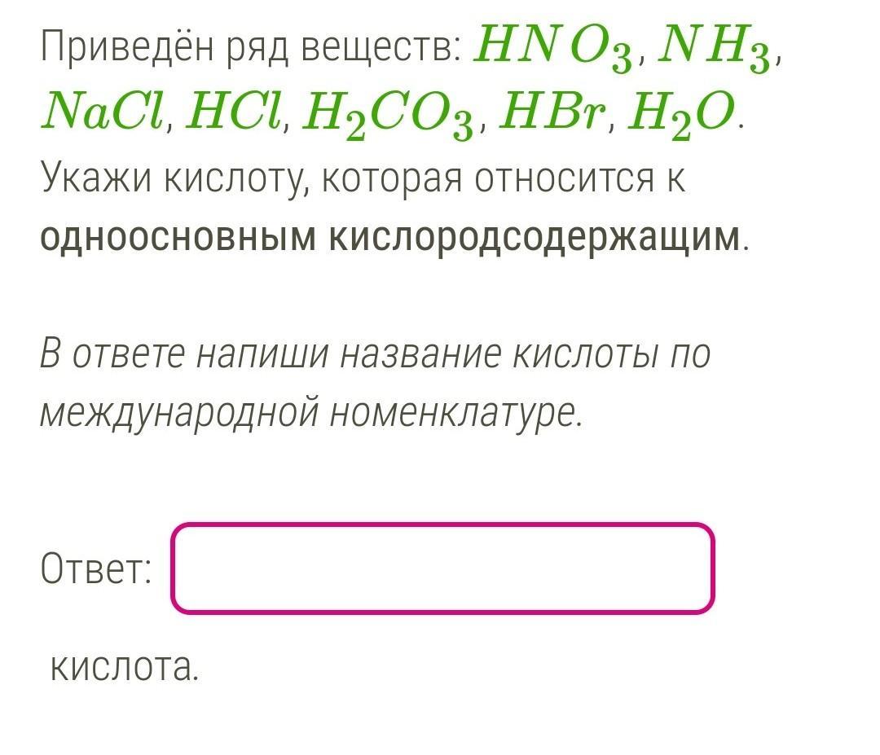Click the answer input field

pyautogui.click(x=442, y=568)
